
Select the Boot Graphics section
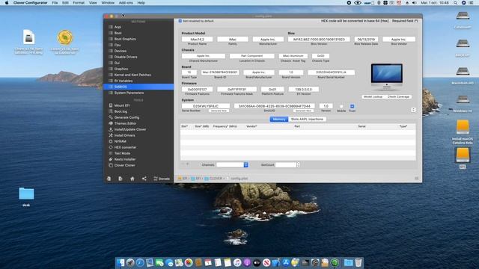[125, 39]
